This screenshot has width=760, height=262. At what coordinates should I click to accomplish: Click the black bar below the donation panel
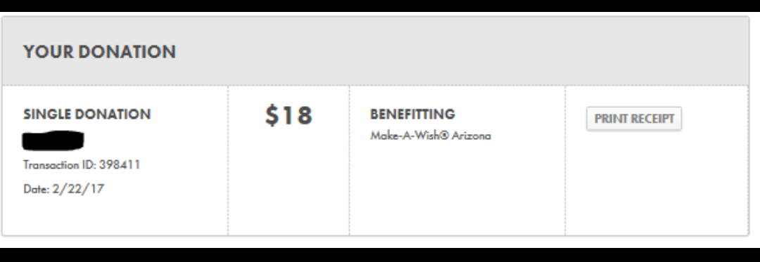click(380, 255)
